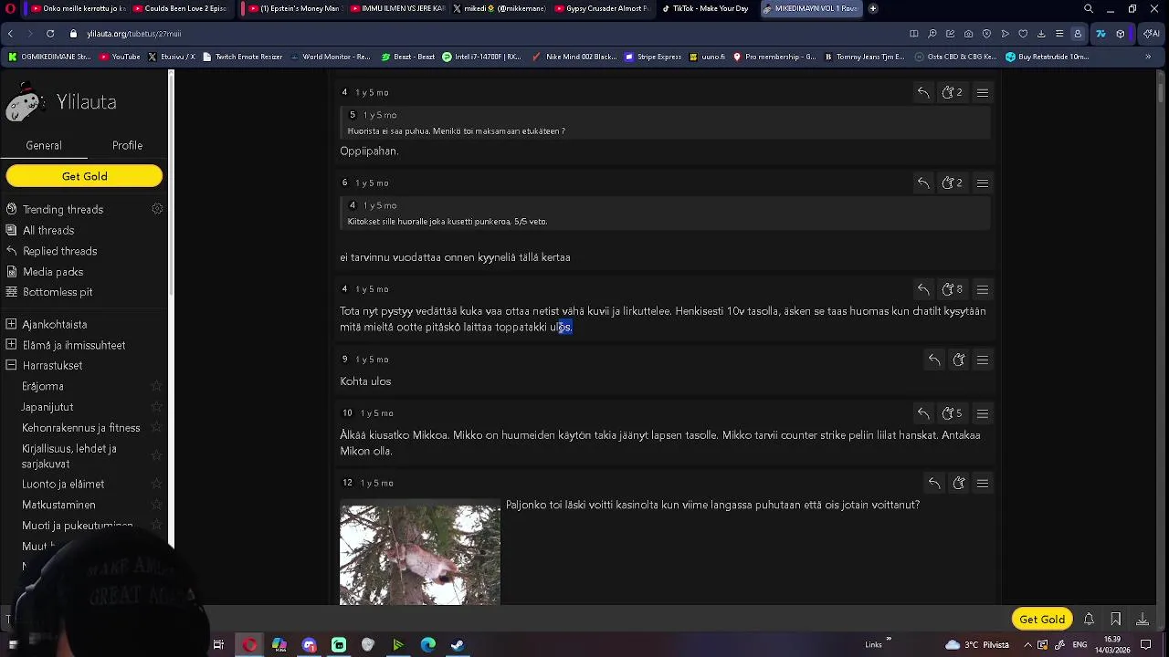This screenshot has height=657, width=1169.
Task: Switch to the General sidebar tab
Action: [44, 145]
